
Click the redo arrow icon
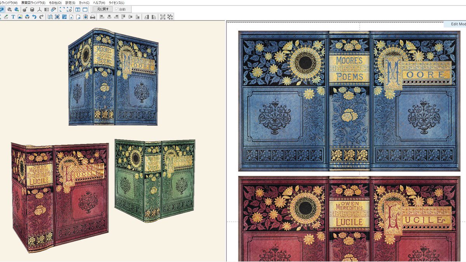pos(41,17)
